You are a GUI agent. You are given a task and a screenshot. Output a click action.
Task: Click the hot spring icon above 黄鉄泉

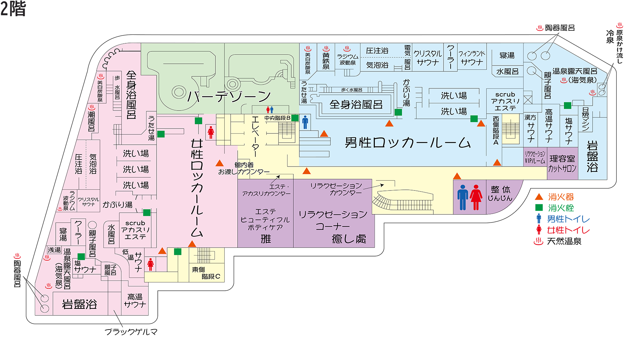(x=326, y=49)
